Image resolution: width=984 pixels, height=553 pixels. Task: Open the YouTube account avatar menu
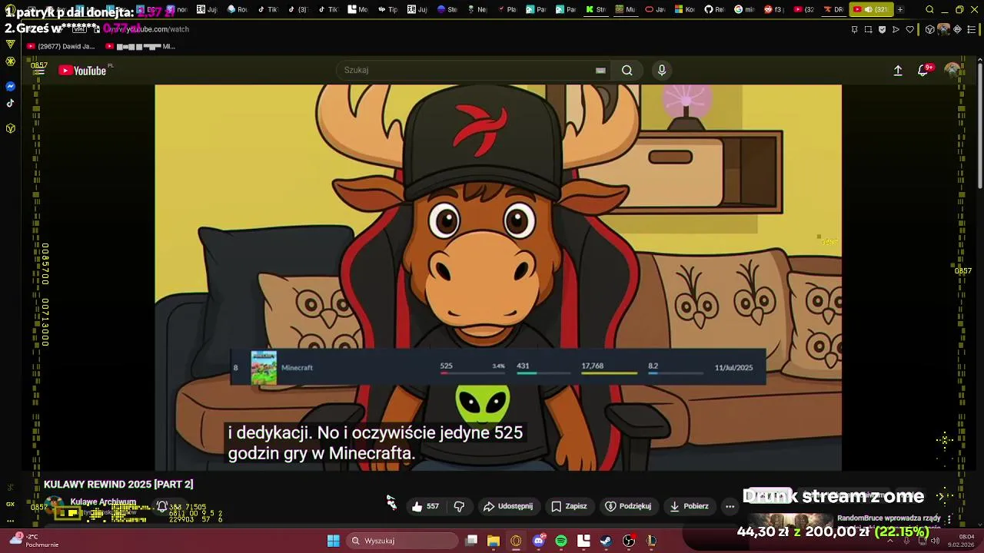click(x=952, y=70)
